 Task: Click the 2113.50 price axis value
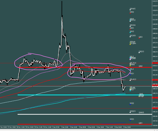pyautogui.click(x=155, y=20)
